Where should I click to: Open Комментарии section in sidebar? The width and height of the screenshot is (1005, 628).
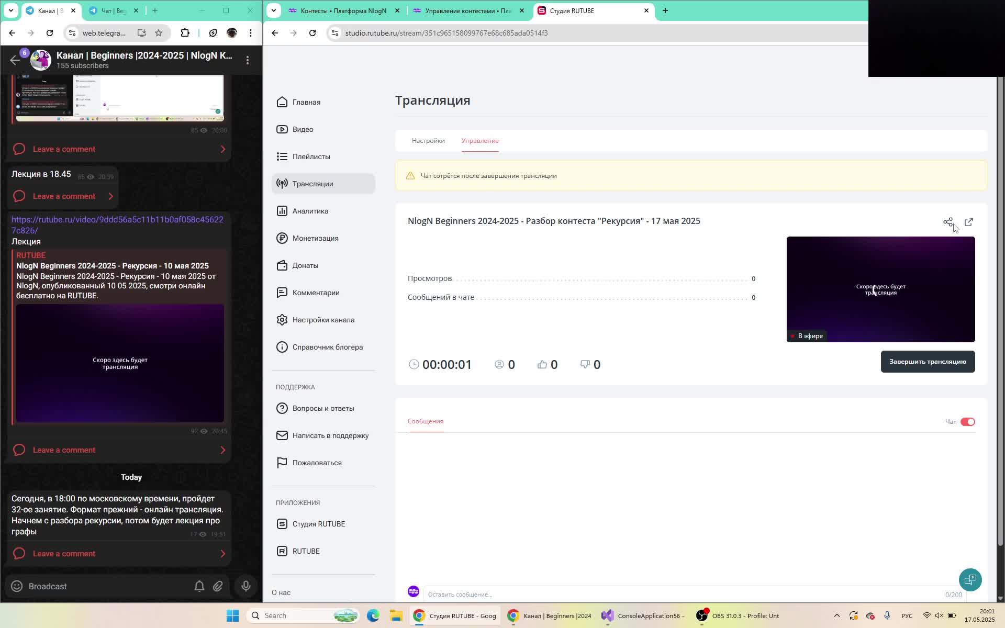pyautogui.click(x=308, y=293)
